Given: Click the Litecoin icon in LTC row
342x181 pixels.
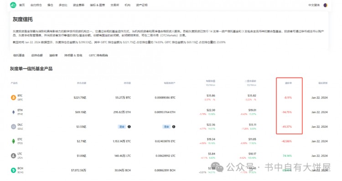Looking at the screenshot, I should coord(13,156).
